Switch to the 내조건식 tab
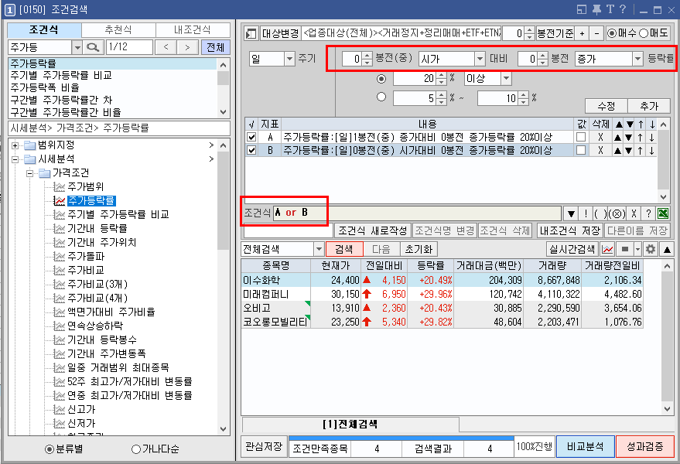680x464 pixels. [x=193, y=30]
